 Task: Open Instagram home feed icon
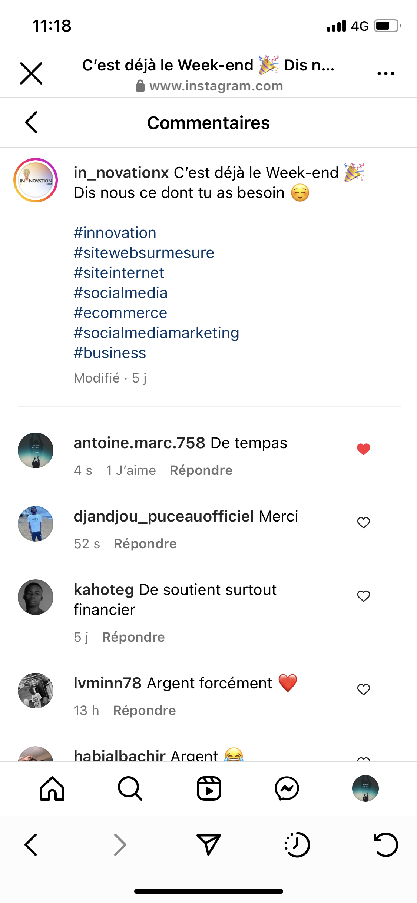click(52, 788)
